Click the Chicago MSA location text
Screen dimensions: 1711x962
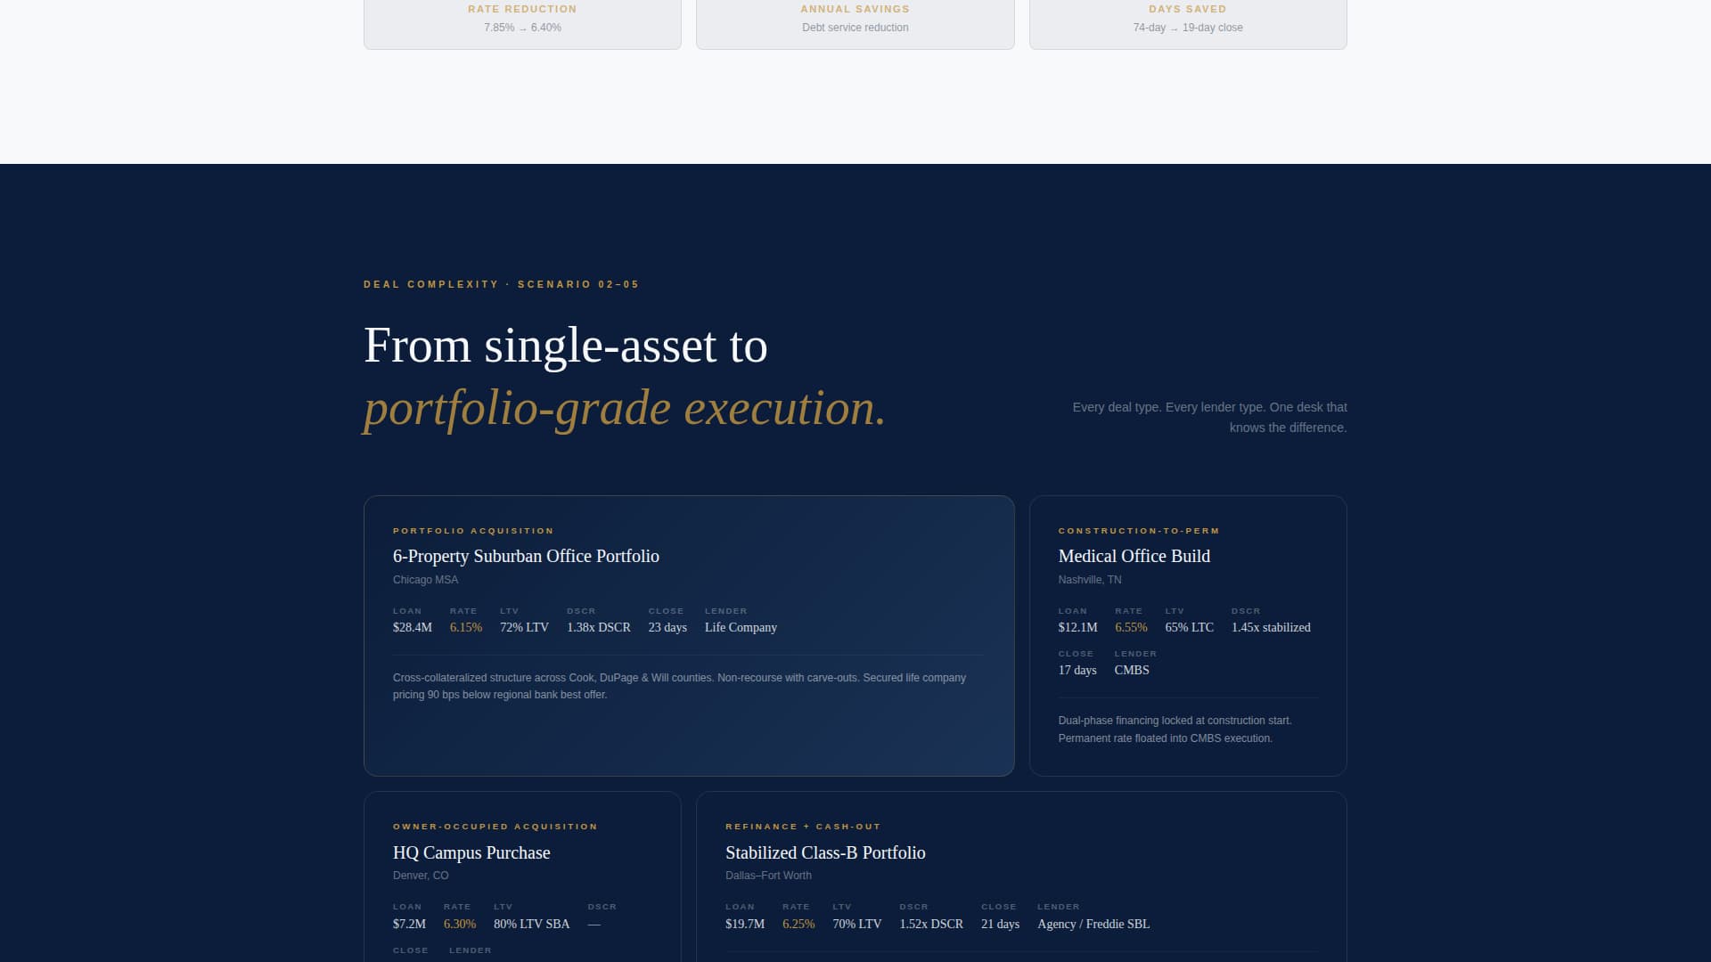pyautogui.click(x=424, y=579)
